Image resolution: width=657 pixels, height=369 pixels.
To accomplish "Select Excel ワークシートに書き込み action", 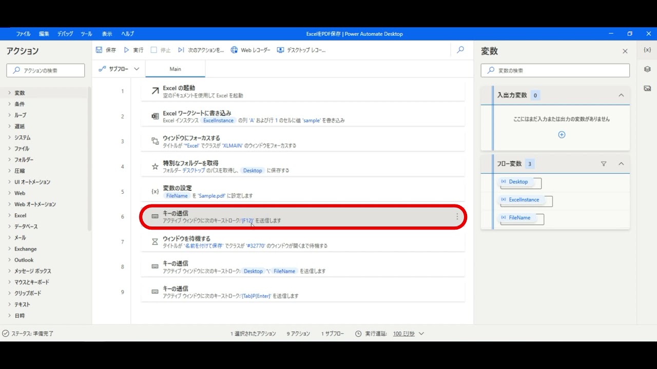I will [303, 116].
